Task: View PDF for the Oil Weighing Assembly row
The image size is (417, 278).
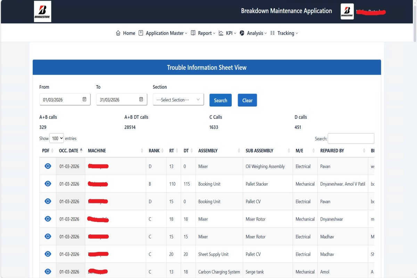Action: (x=48, y=166)
